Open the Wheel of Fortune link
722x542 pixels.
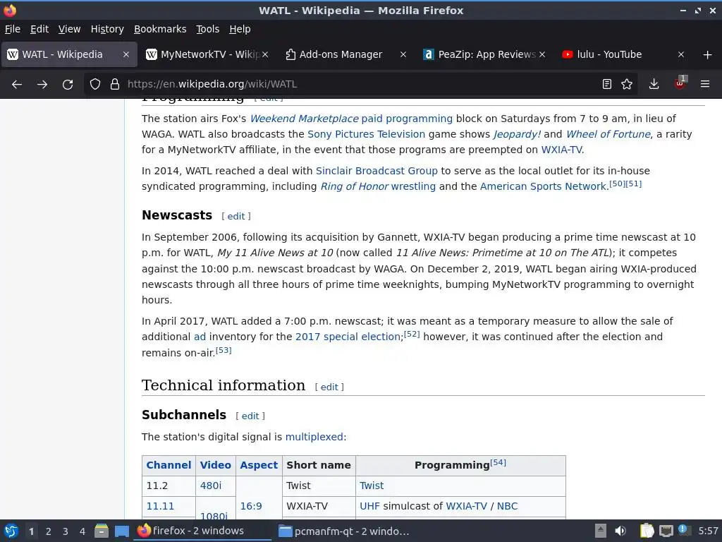tap(608, 134)
